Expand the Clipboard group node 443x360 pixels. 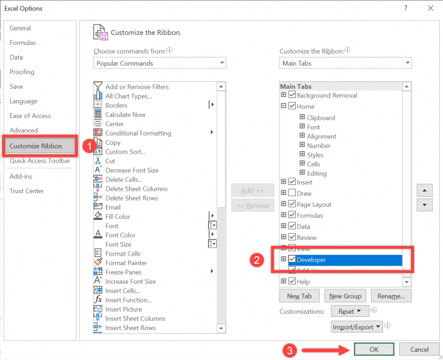click(302, 117)
